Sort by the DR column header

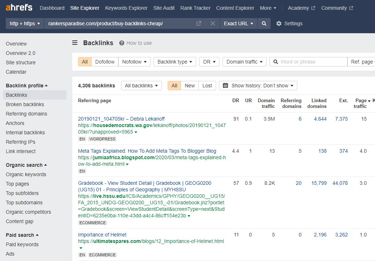(x=236, y=100)
